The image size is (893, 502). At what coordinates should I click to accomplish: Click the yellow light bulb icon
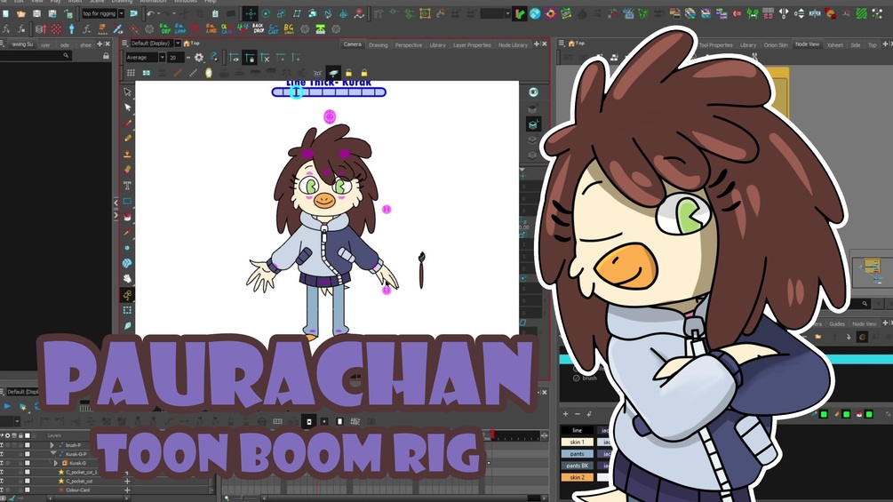tap(209, 73)
